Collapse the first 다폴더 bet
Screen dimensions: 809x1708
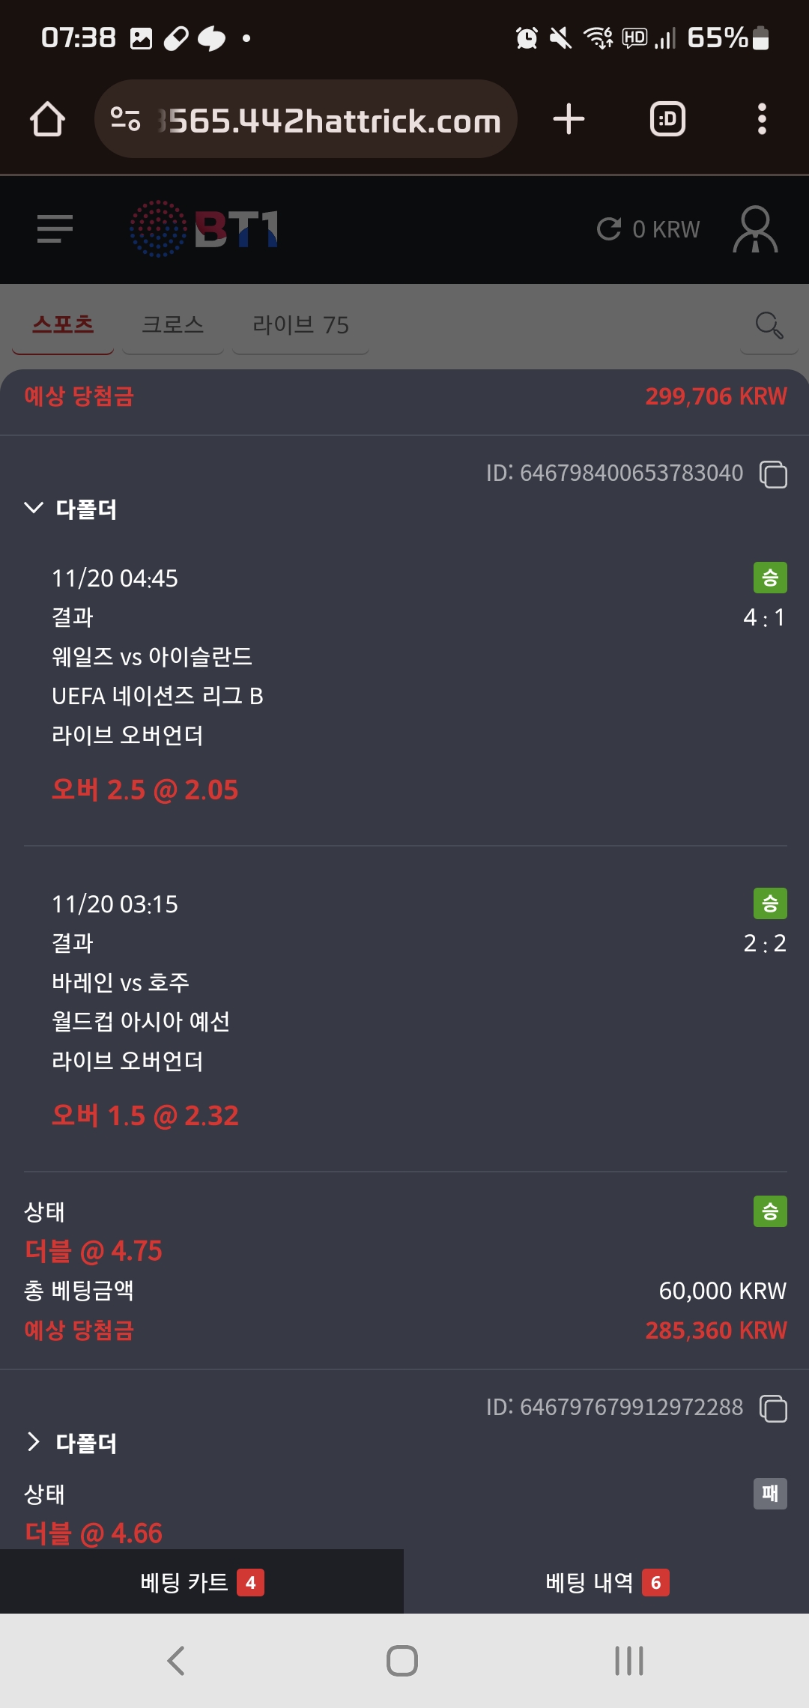coord(34,509)
